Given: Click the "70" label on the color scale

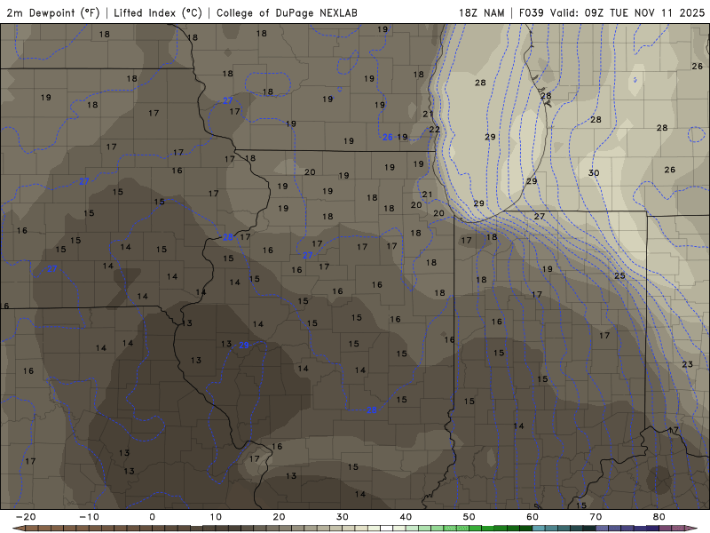Looking at the screenshot, I should pos(596,517).
